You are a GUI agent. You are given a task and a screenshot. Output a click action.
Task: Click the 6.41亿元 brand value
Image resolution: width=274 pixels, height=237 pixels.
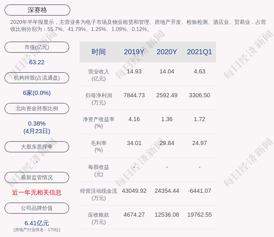[37, 223]
